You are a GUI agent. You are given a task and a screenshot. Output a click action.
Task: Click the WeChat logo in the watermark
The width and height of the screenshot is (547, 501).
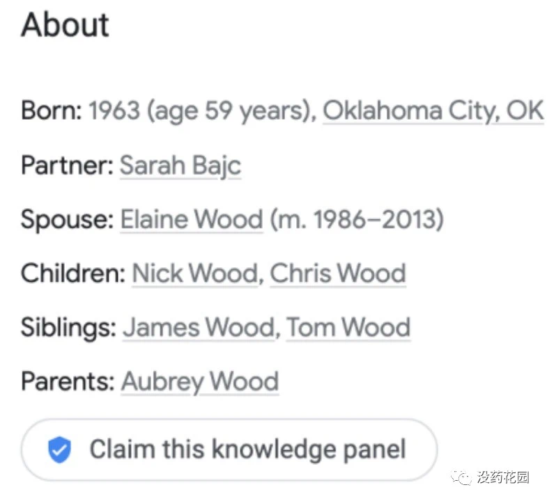pos(461,477)
